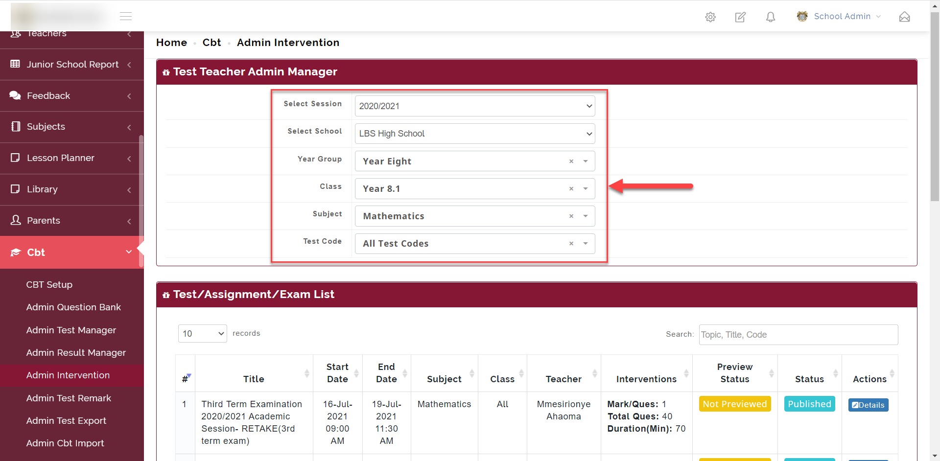
Task: Open CBT Setup submenu item
Action: coord(49,284)
